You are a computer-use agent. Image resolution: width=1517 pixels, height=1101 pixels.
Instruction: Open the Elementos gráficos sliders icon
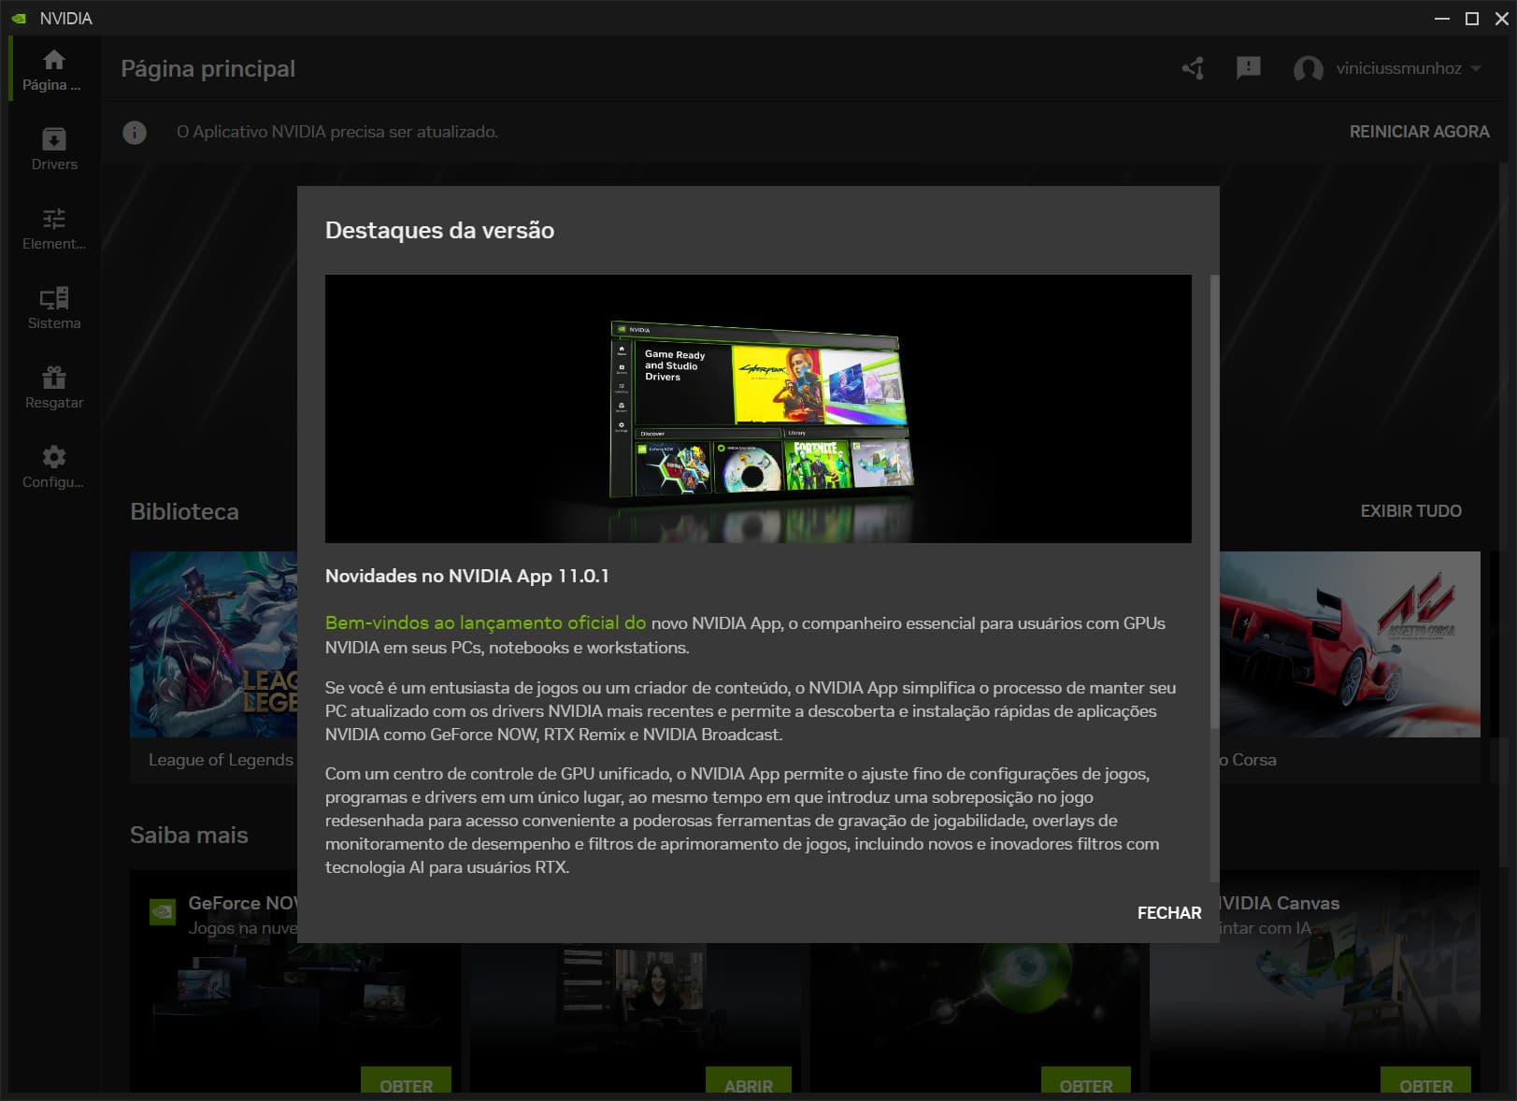coord(54,219)
